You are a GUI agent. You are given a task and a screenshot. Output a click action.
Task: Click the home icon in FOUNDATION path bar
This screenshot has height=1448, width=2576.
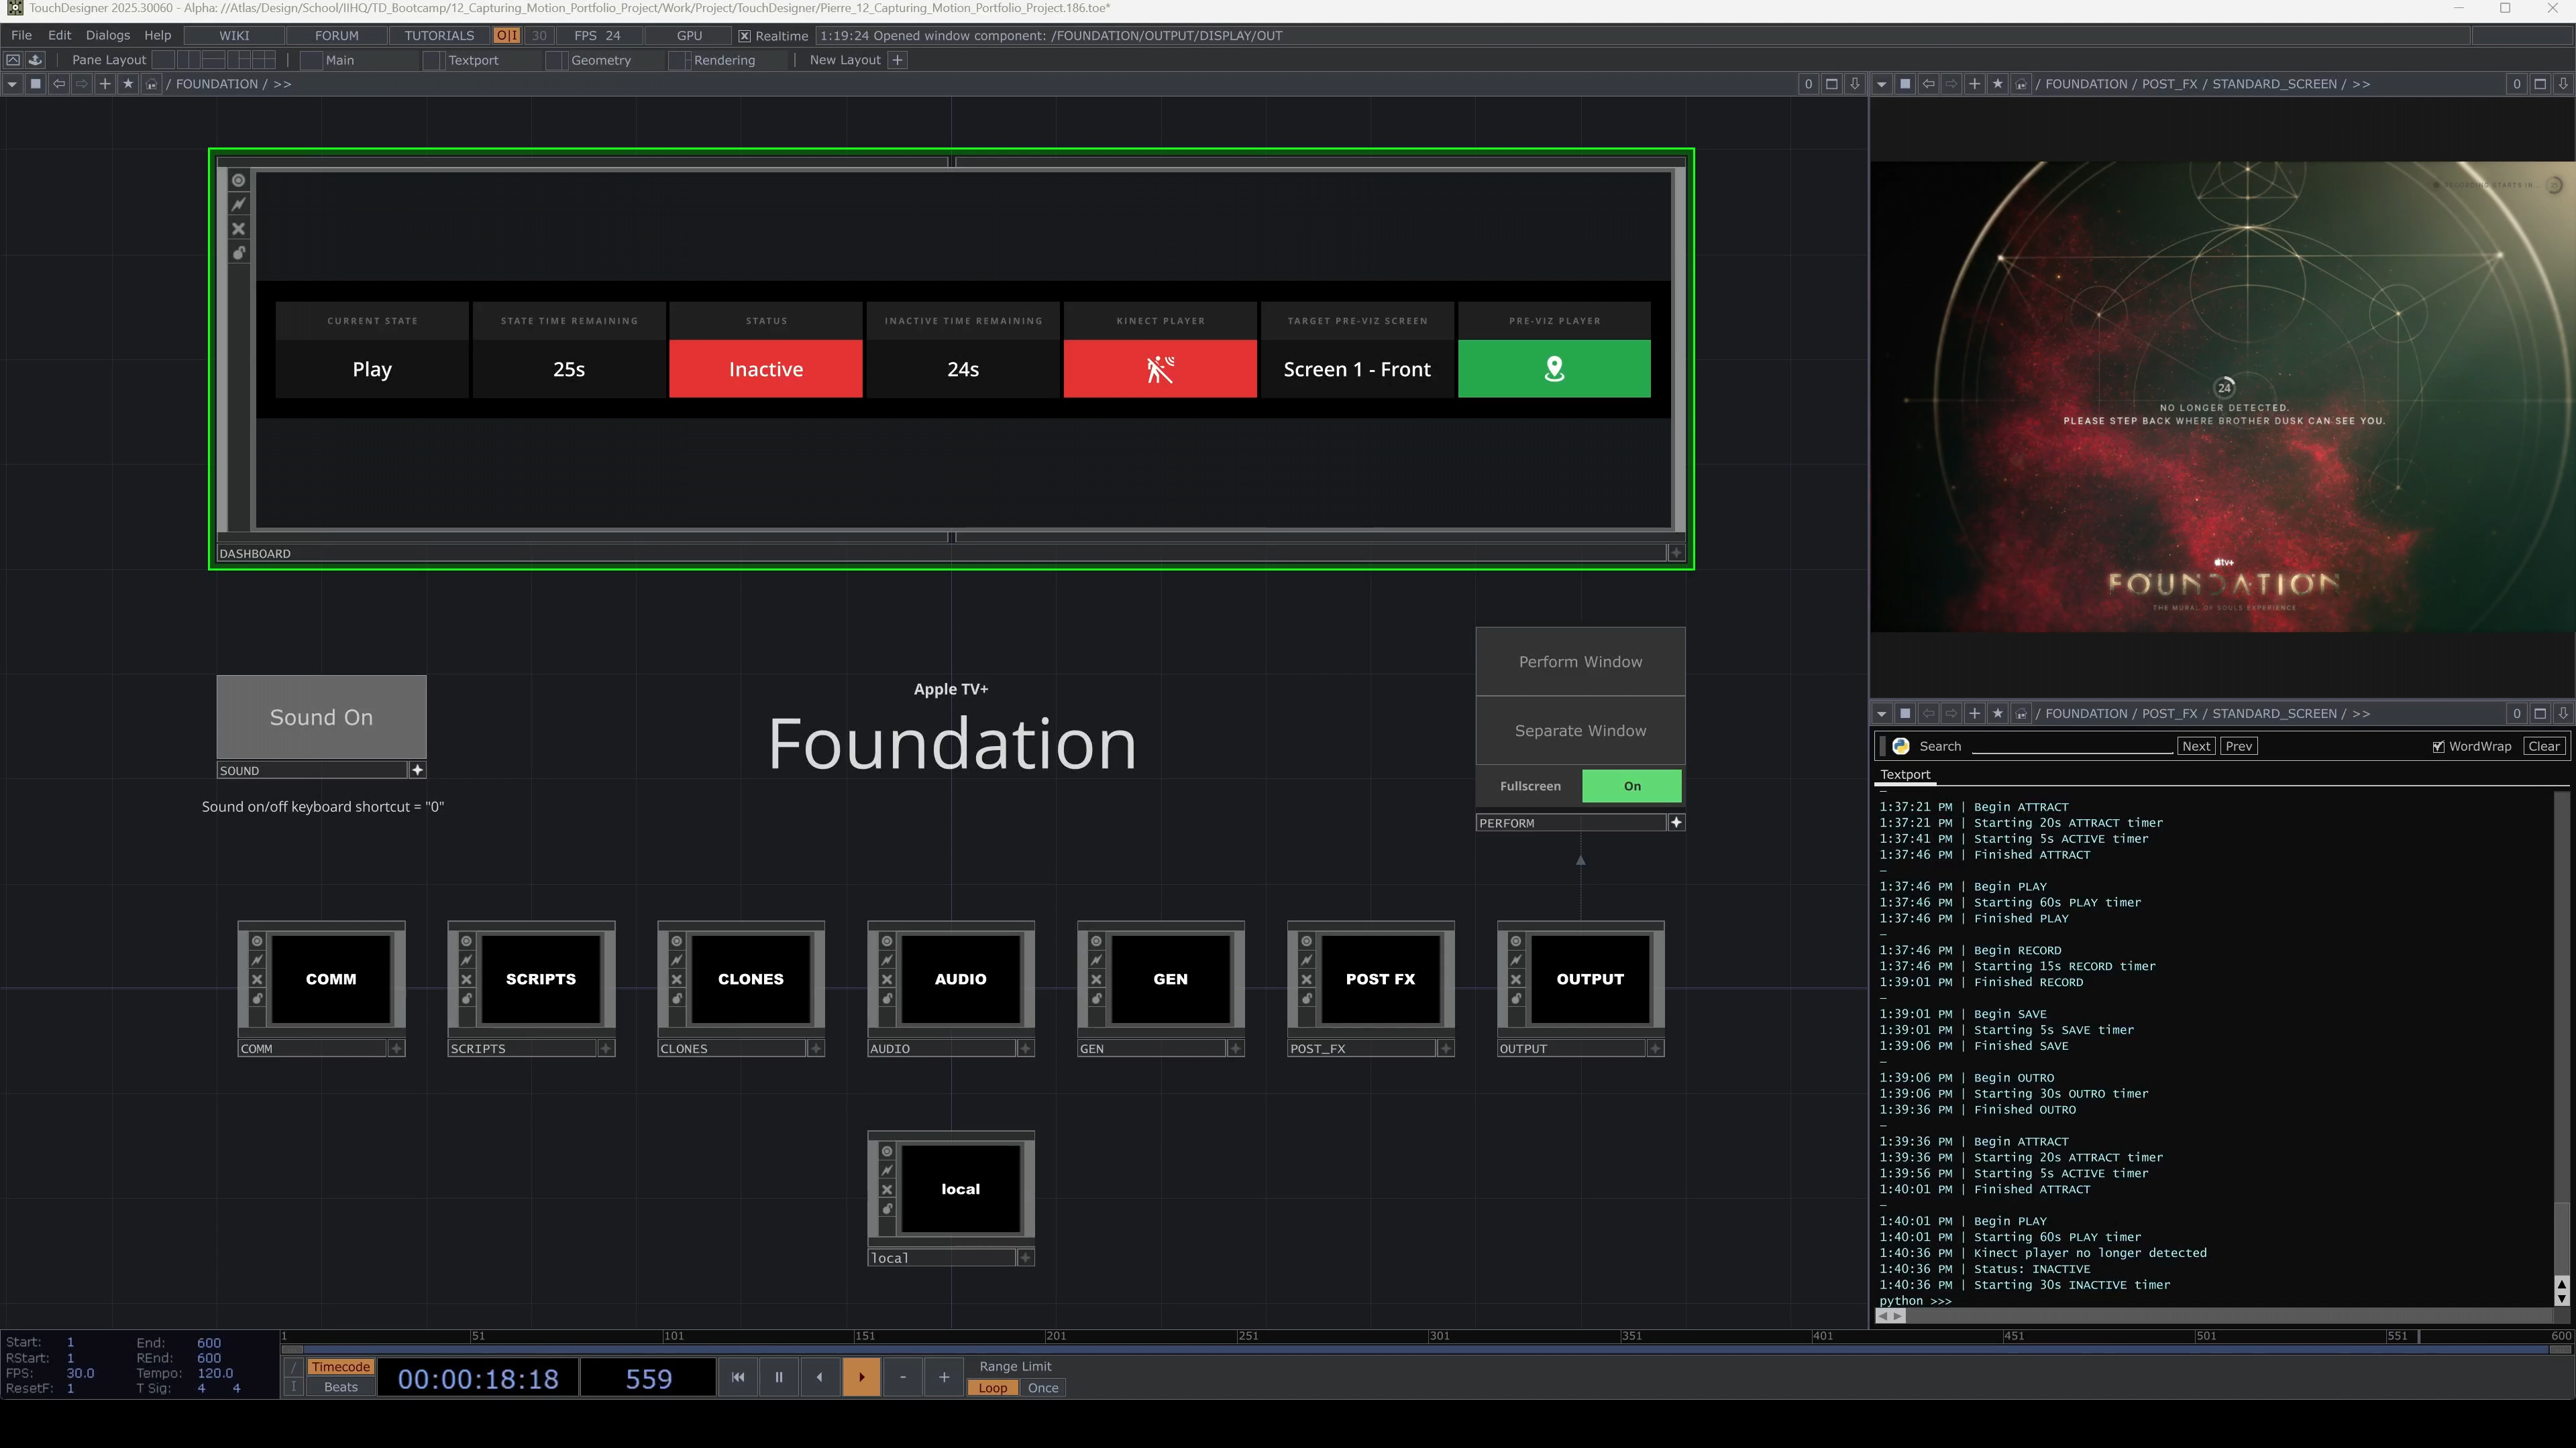click(x=151, y=84)
